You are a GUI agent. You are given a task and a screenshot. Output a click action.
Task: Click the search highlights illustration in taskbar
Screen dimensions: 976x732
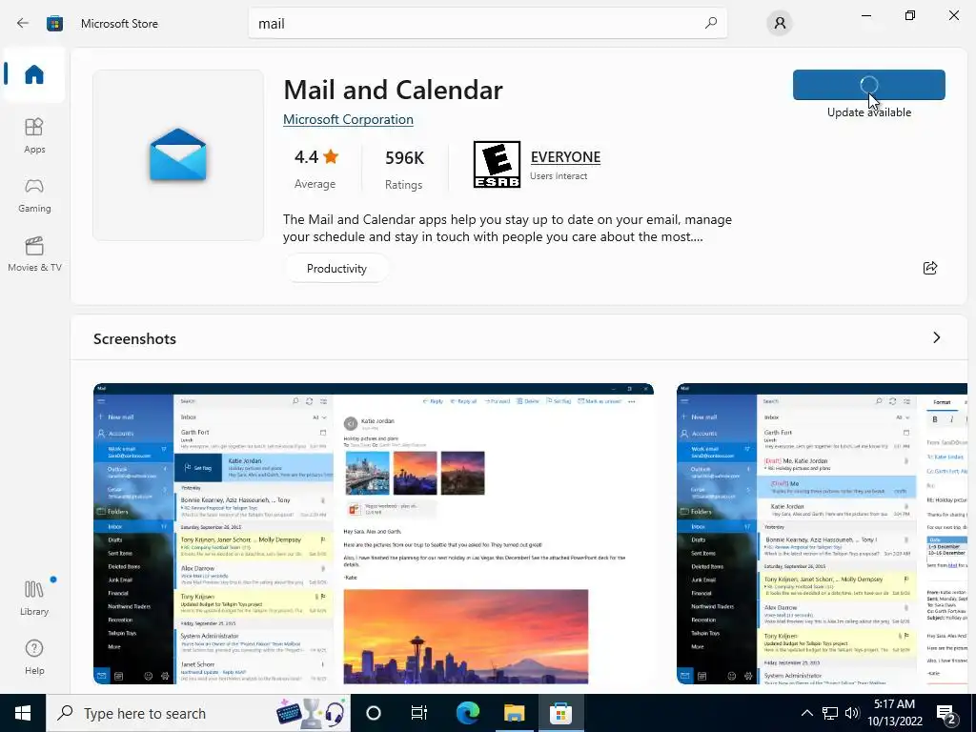point(311,713)
